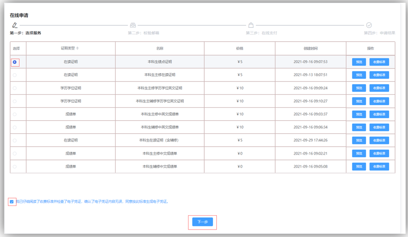Toggle the fee standard agreement checkbox
The width and height of the screenshot is (408, 237).
12,202
